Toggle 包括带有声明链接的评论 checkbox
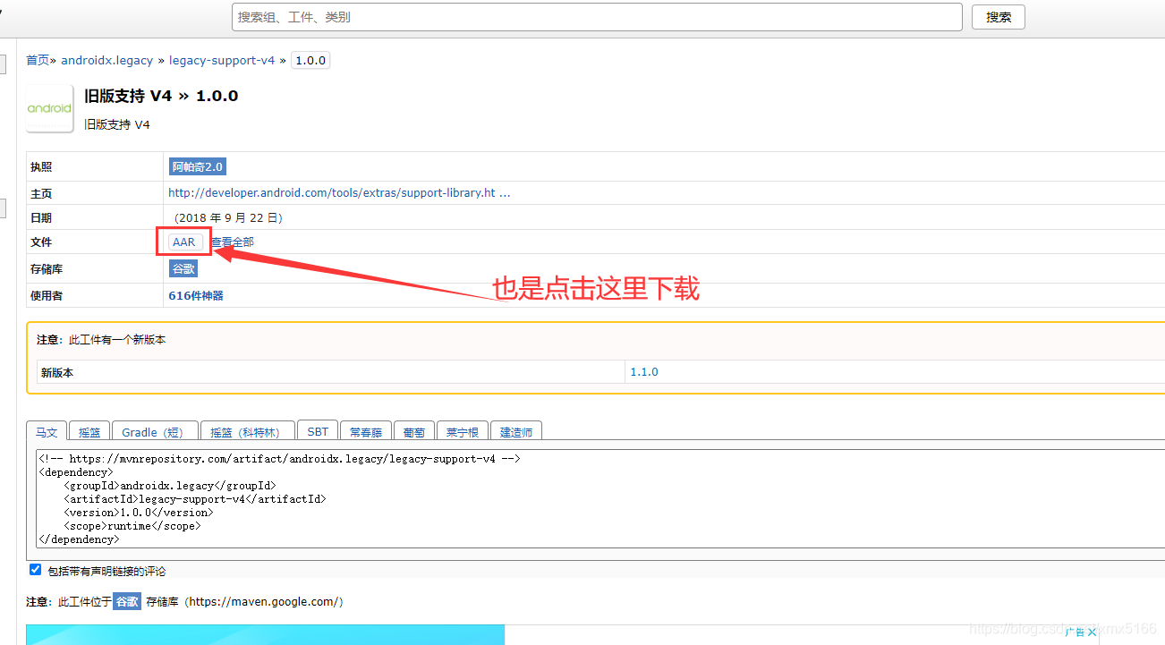 tap(36, 570)
